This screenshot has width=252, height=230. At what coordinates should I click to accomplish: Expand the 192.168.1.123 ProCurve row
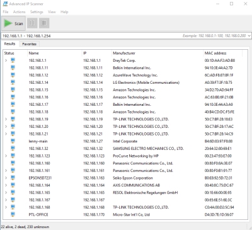pyautogui.click(x=6, y=156)
